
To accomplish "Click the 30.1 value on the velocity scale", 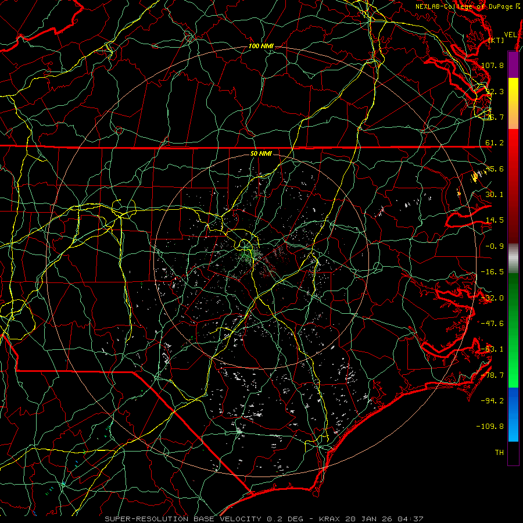I will tap(495, 195).
